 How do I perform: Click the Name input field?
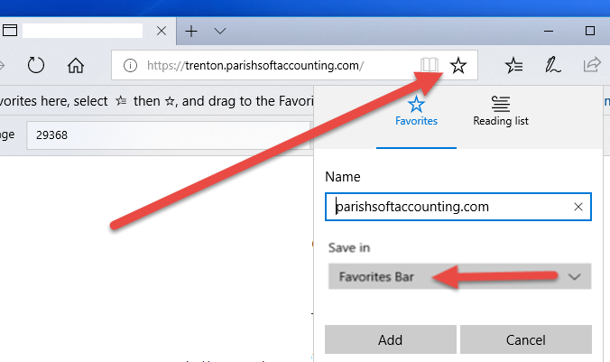[457, 207]
